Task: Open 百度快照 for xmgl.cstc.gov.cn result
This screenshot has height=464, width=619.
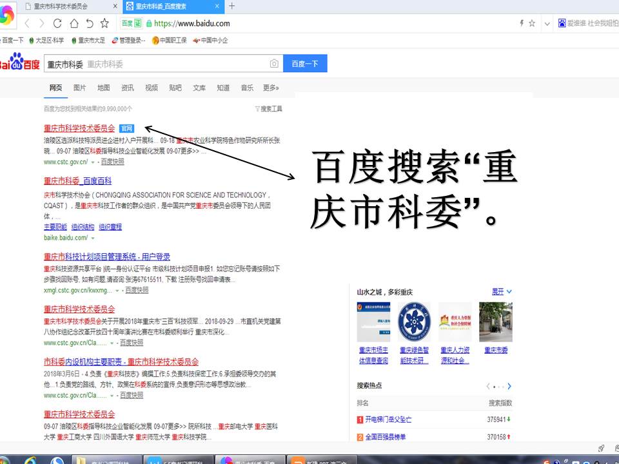Action: [x=137, y=290]
